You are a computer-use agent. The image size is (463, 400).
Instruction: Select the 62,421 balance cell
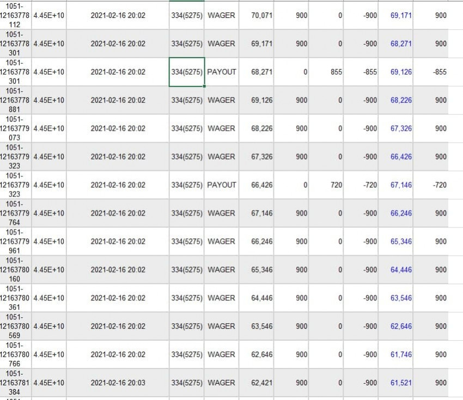pyautogui.click(x=257, y=383)
